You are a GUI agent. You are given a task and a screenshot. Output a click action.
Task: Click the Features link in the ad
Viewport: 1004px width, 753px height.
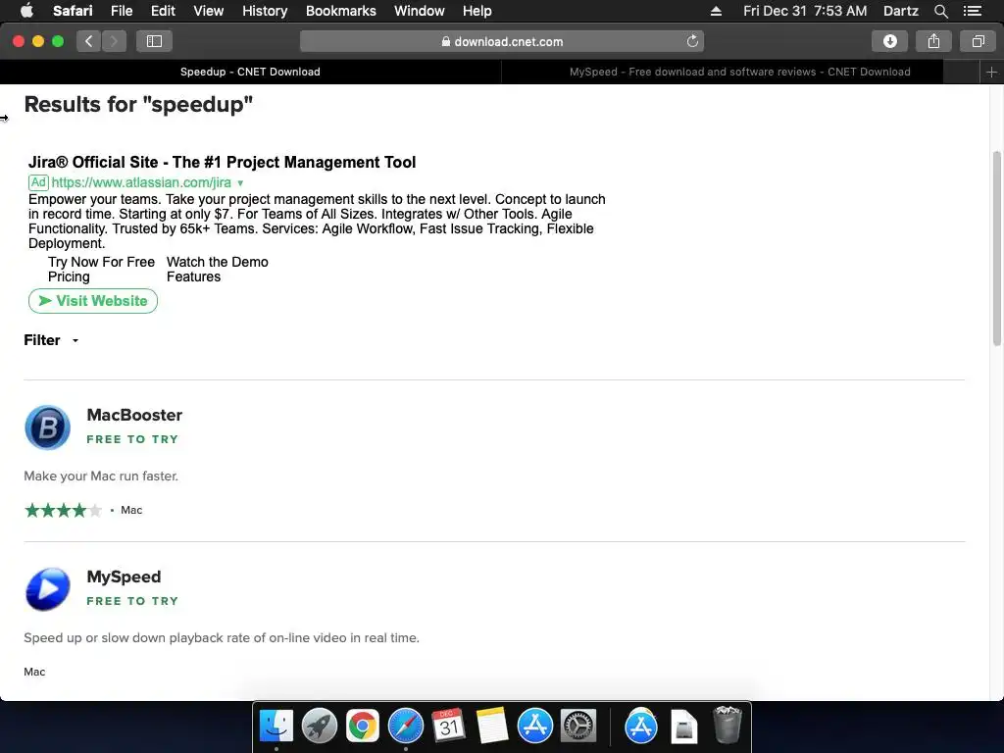(193, 276)
